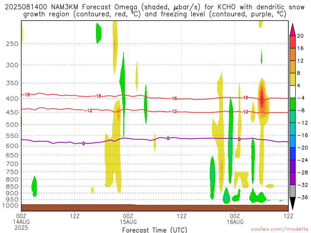Click the 14AUG date label
The image size is (311, 233).
pyautogui.click(x=22, y=222)
